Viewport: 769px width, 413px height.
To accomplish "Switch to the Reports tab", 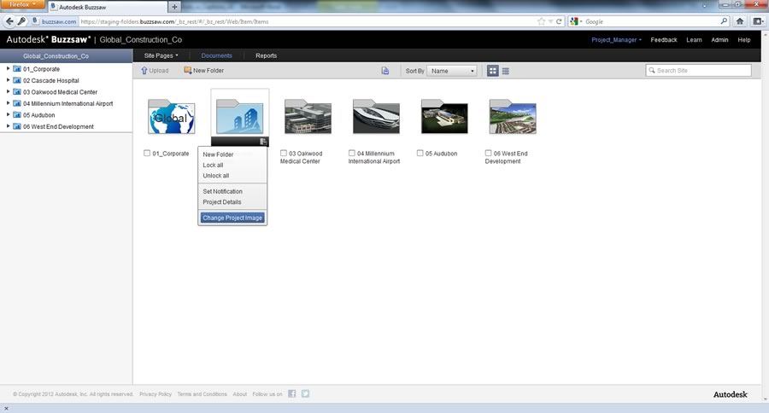I will pos(267,55).
